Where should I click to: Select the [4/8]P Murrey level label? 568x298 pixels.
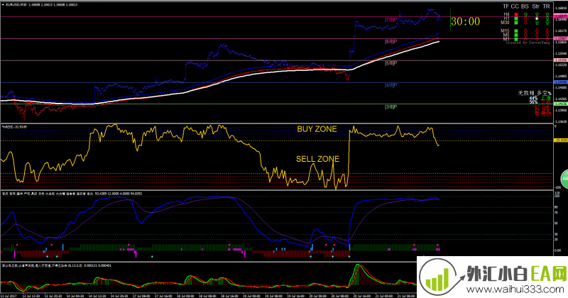(391, 85)
